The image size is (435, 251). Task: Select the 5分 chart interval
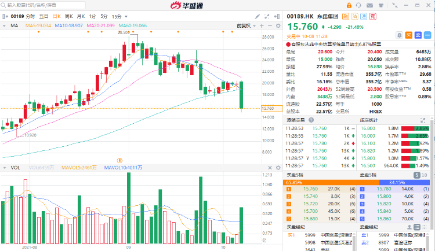(x=104, y=16)
